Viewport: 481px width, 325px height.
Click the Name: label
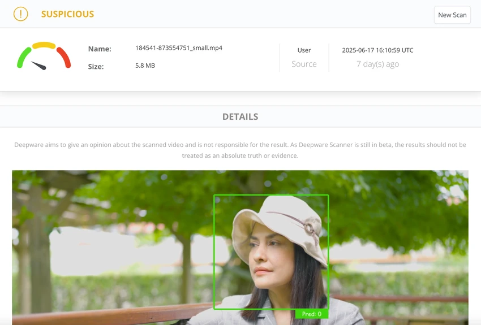(x=100, y=49)
